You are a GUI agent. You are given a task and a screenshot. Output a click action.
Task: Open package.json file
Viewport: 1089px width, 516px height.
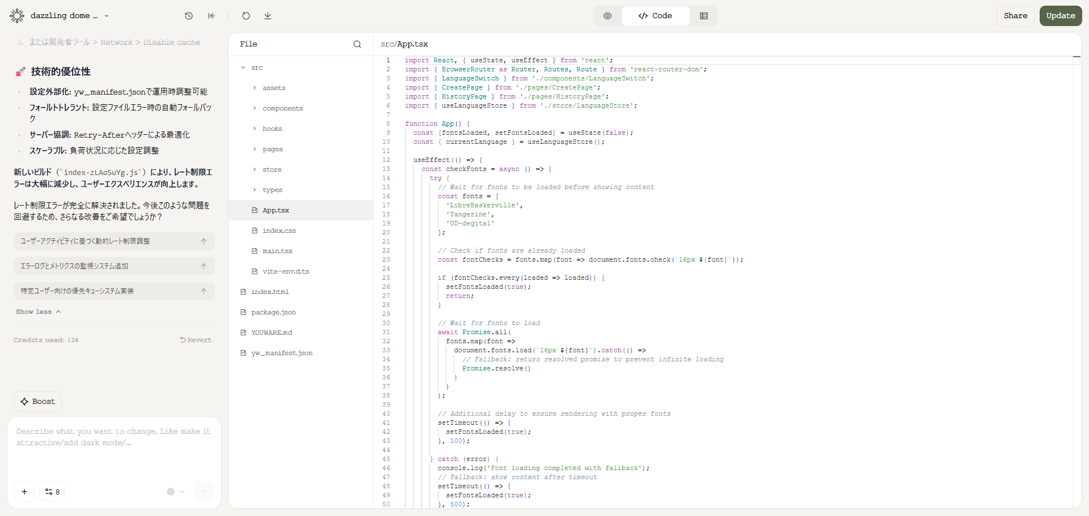point(301,312)
